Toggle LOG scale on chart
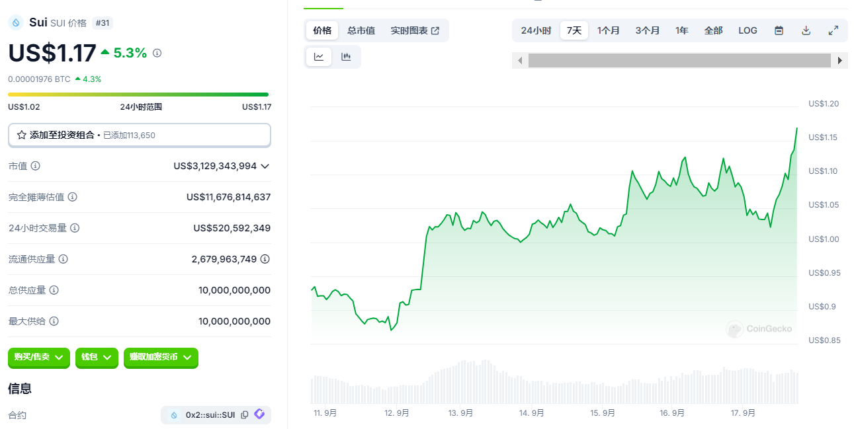 pyautogui.click(x=747, y=30)
